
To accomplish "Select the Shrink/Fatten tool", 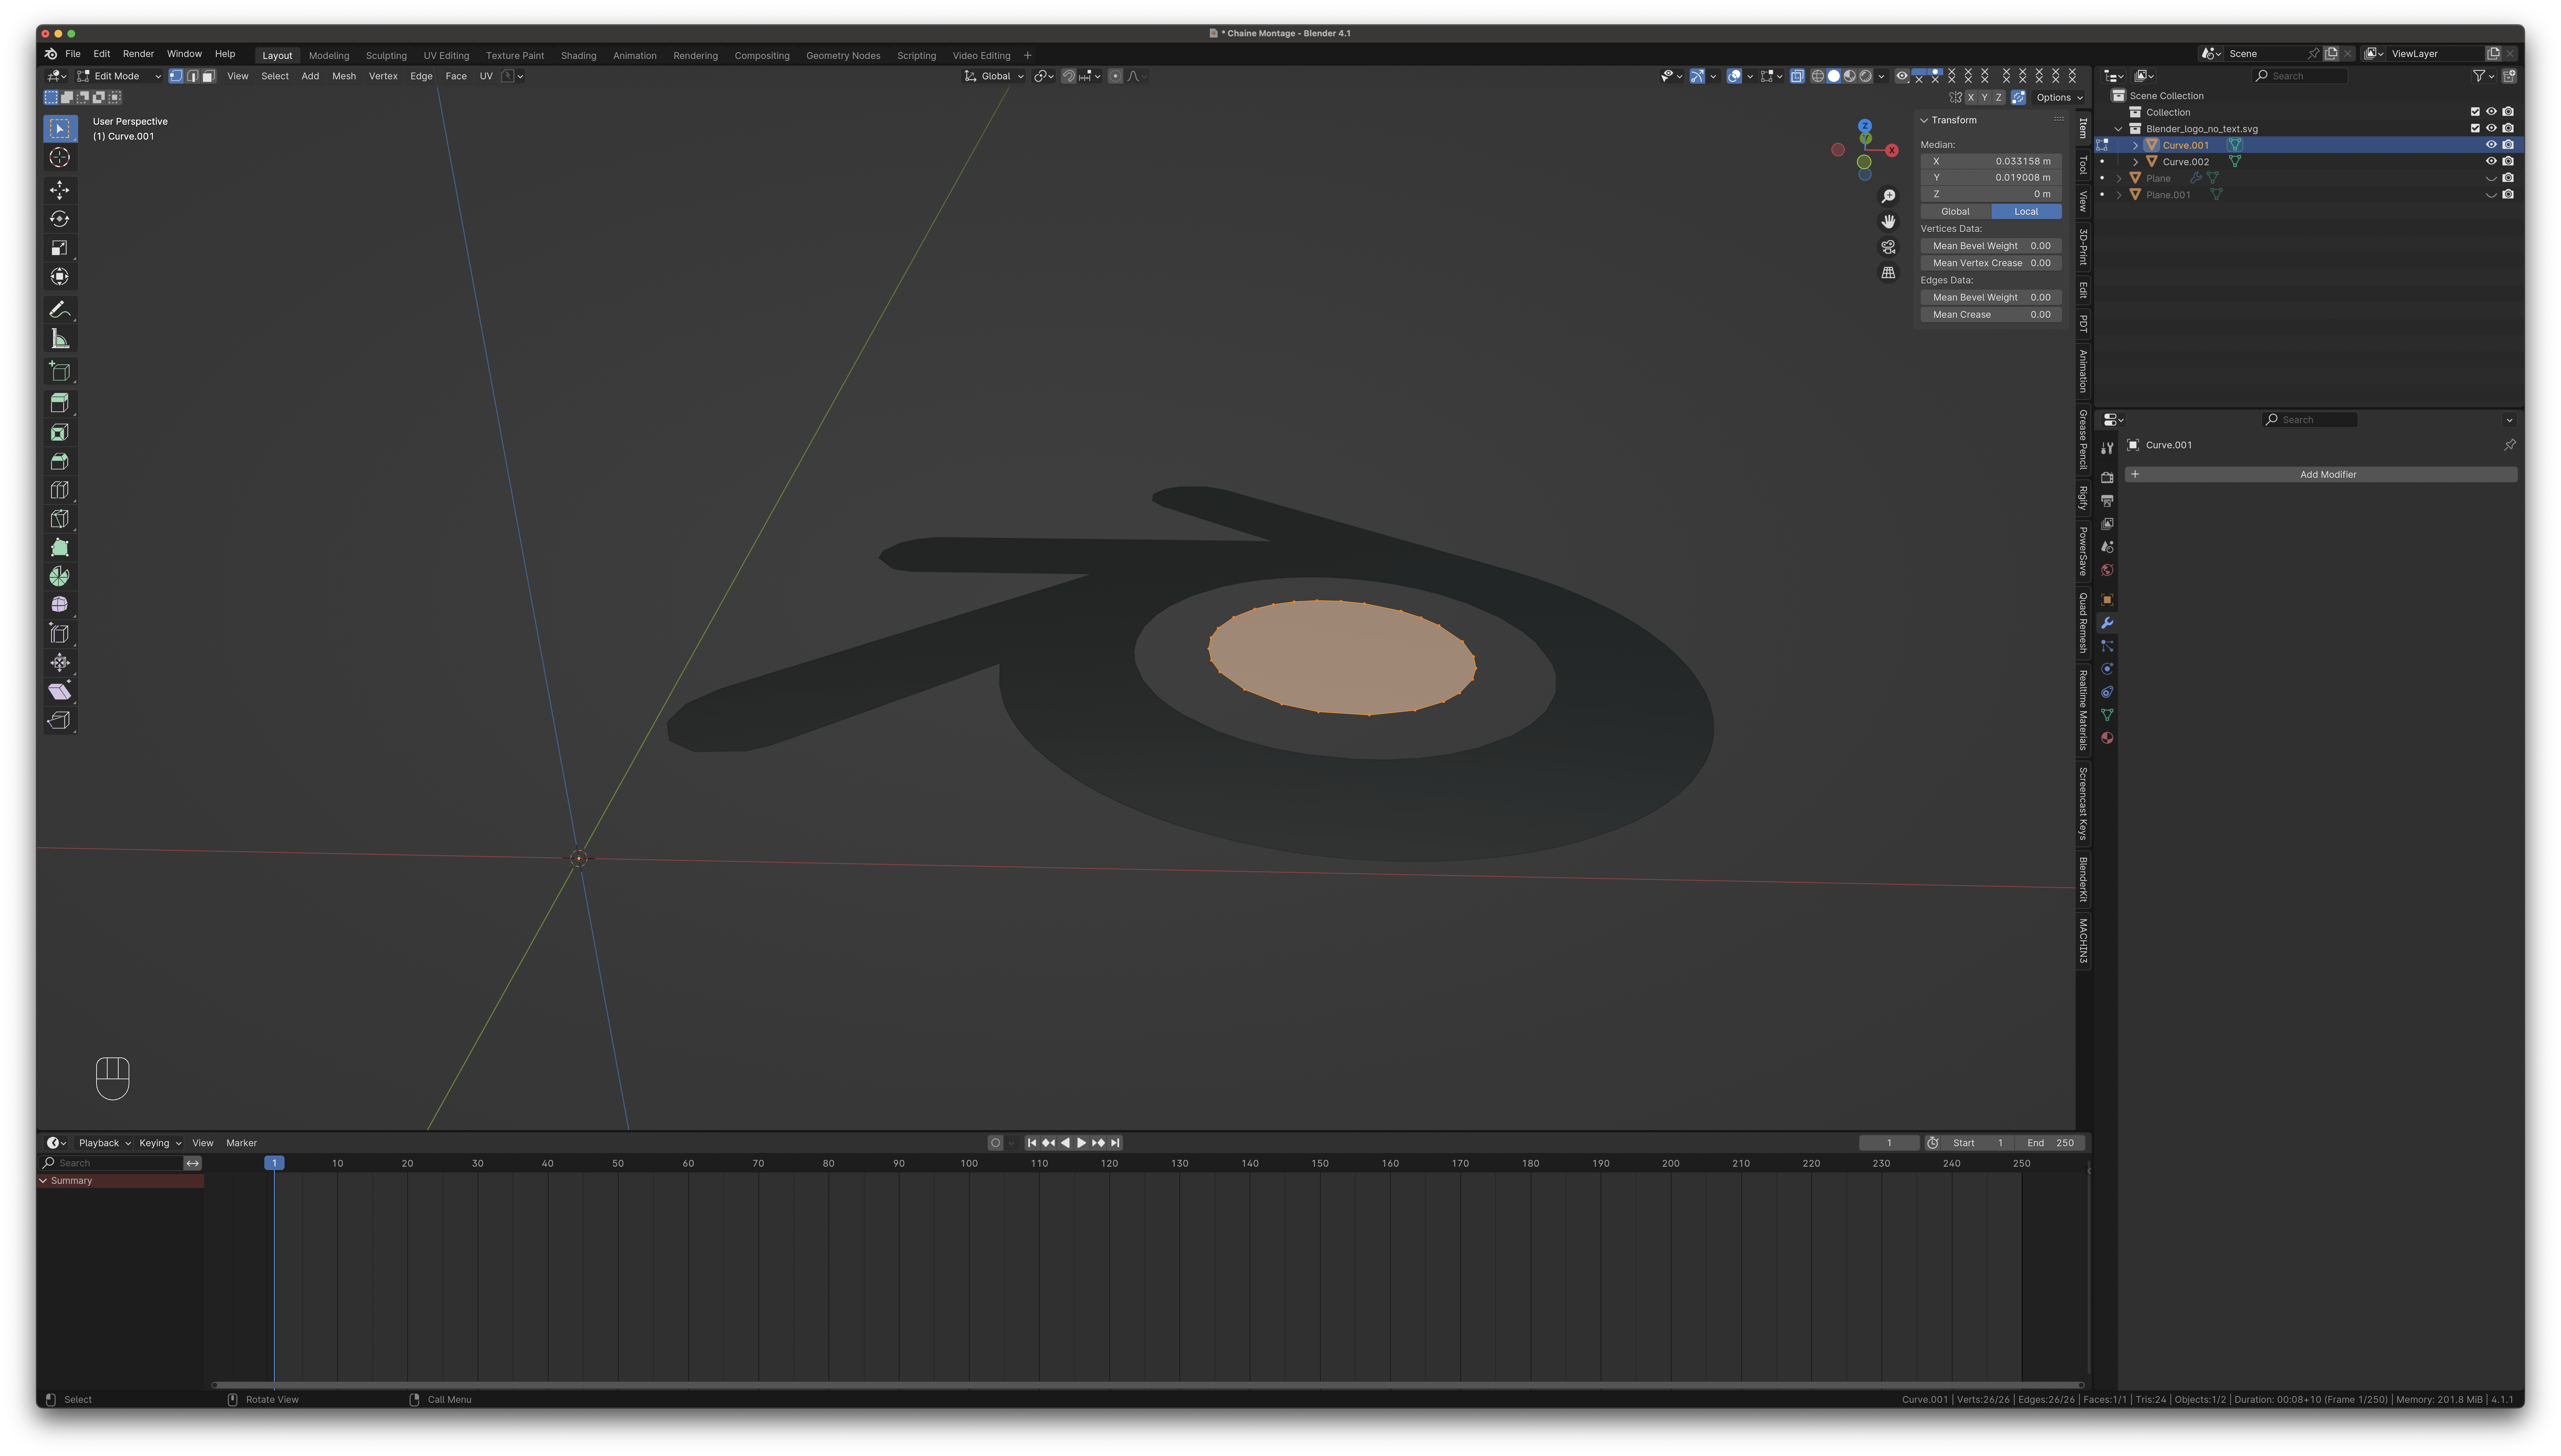I will [60, 663].
